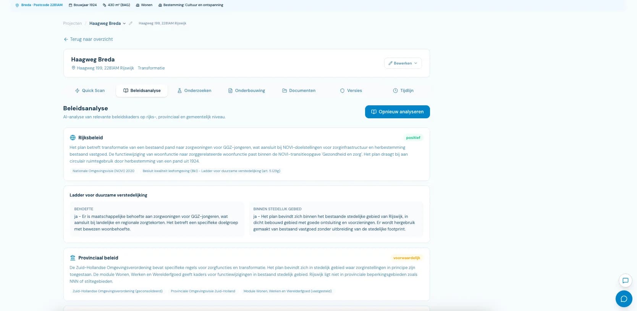This screenshot has height=311, width=637.
Task: Click the BINNEN STEDELIJK GEBIED card label
Action: tap(278, 209)
